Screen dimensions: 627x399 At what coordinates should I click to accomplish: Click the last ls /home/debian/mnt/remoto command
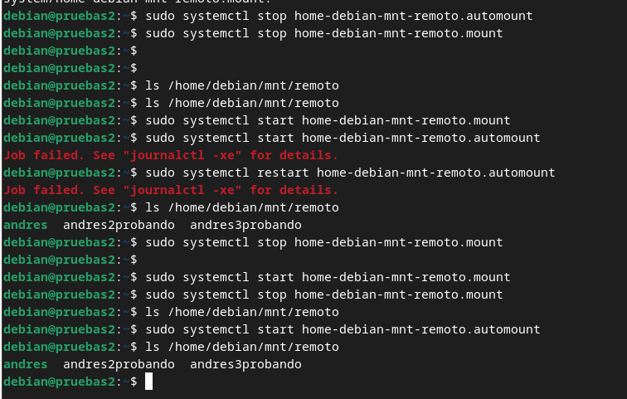(x=242, y=347)
